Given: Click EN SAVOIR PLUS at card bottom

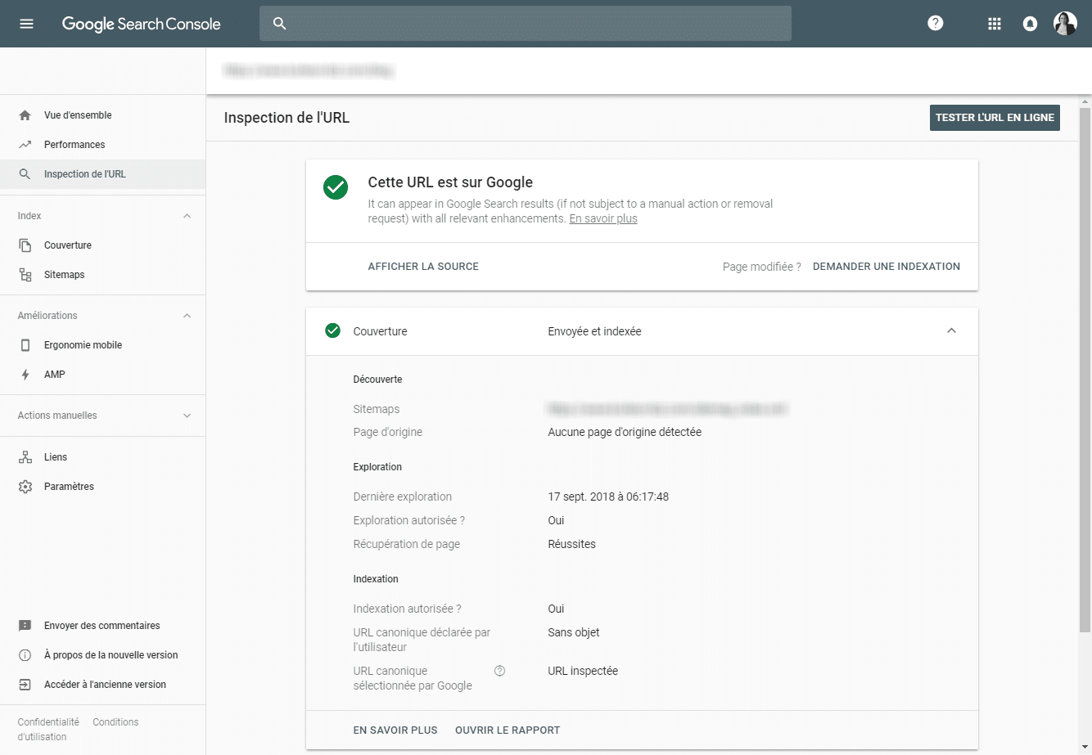Looking at the screenshot, I should (395, 730).
